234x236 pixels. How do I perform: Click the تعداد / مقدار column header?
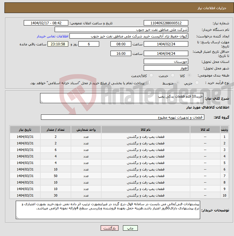click(x=56, y=130)
